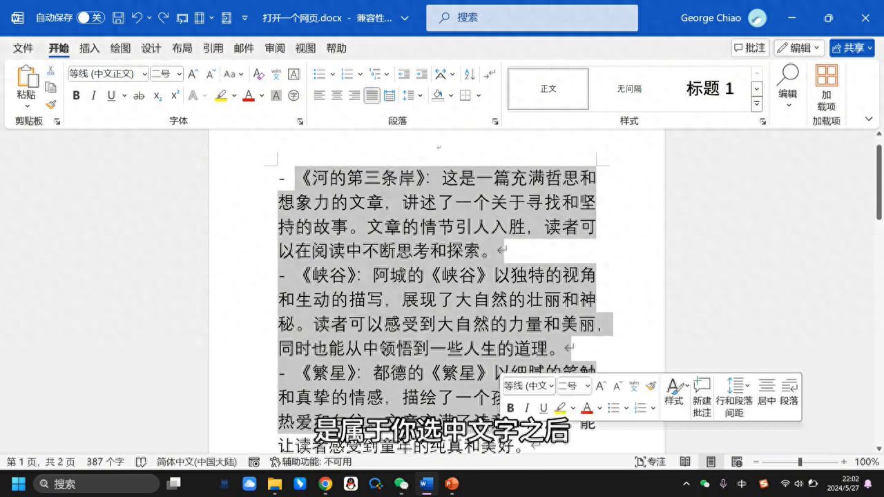Click the Add-ins icon
Screen dimensions: 884x497
coord(826,88)
